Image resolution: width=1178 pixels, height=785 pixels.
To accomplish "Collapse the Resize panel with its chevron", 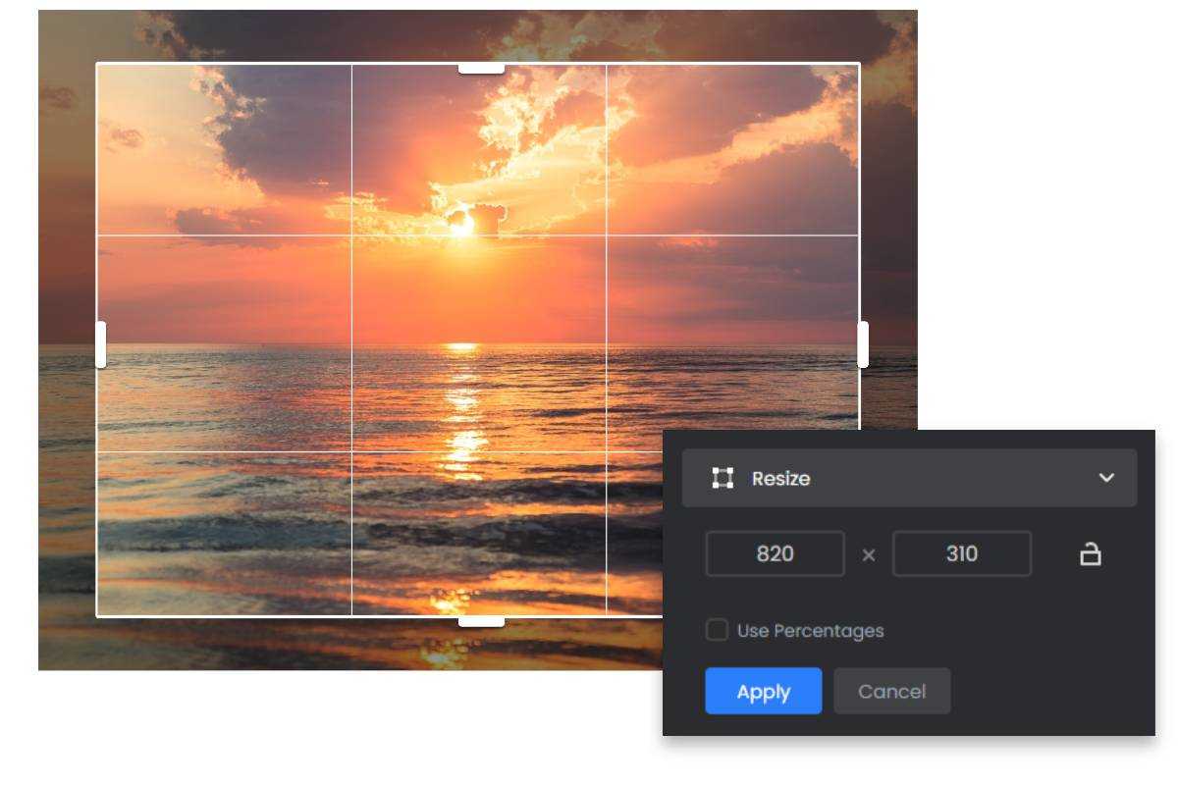I will [x=1108, y=478].
